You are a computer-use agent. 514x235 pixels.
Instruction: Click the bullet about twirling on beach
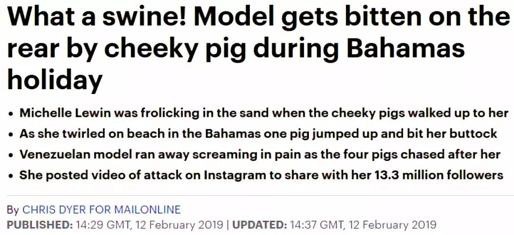258,134
